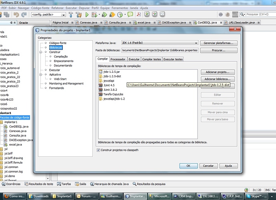Click OK in project properties dialog

[x=188, y=166]
